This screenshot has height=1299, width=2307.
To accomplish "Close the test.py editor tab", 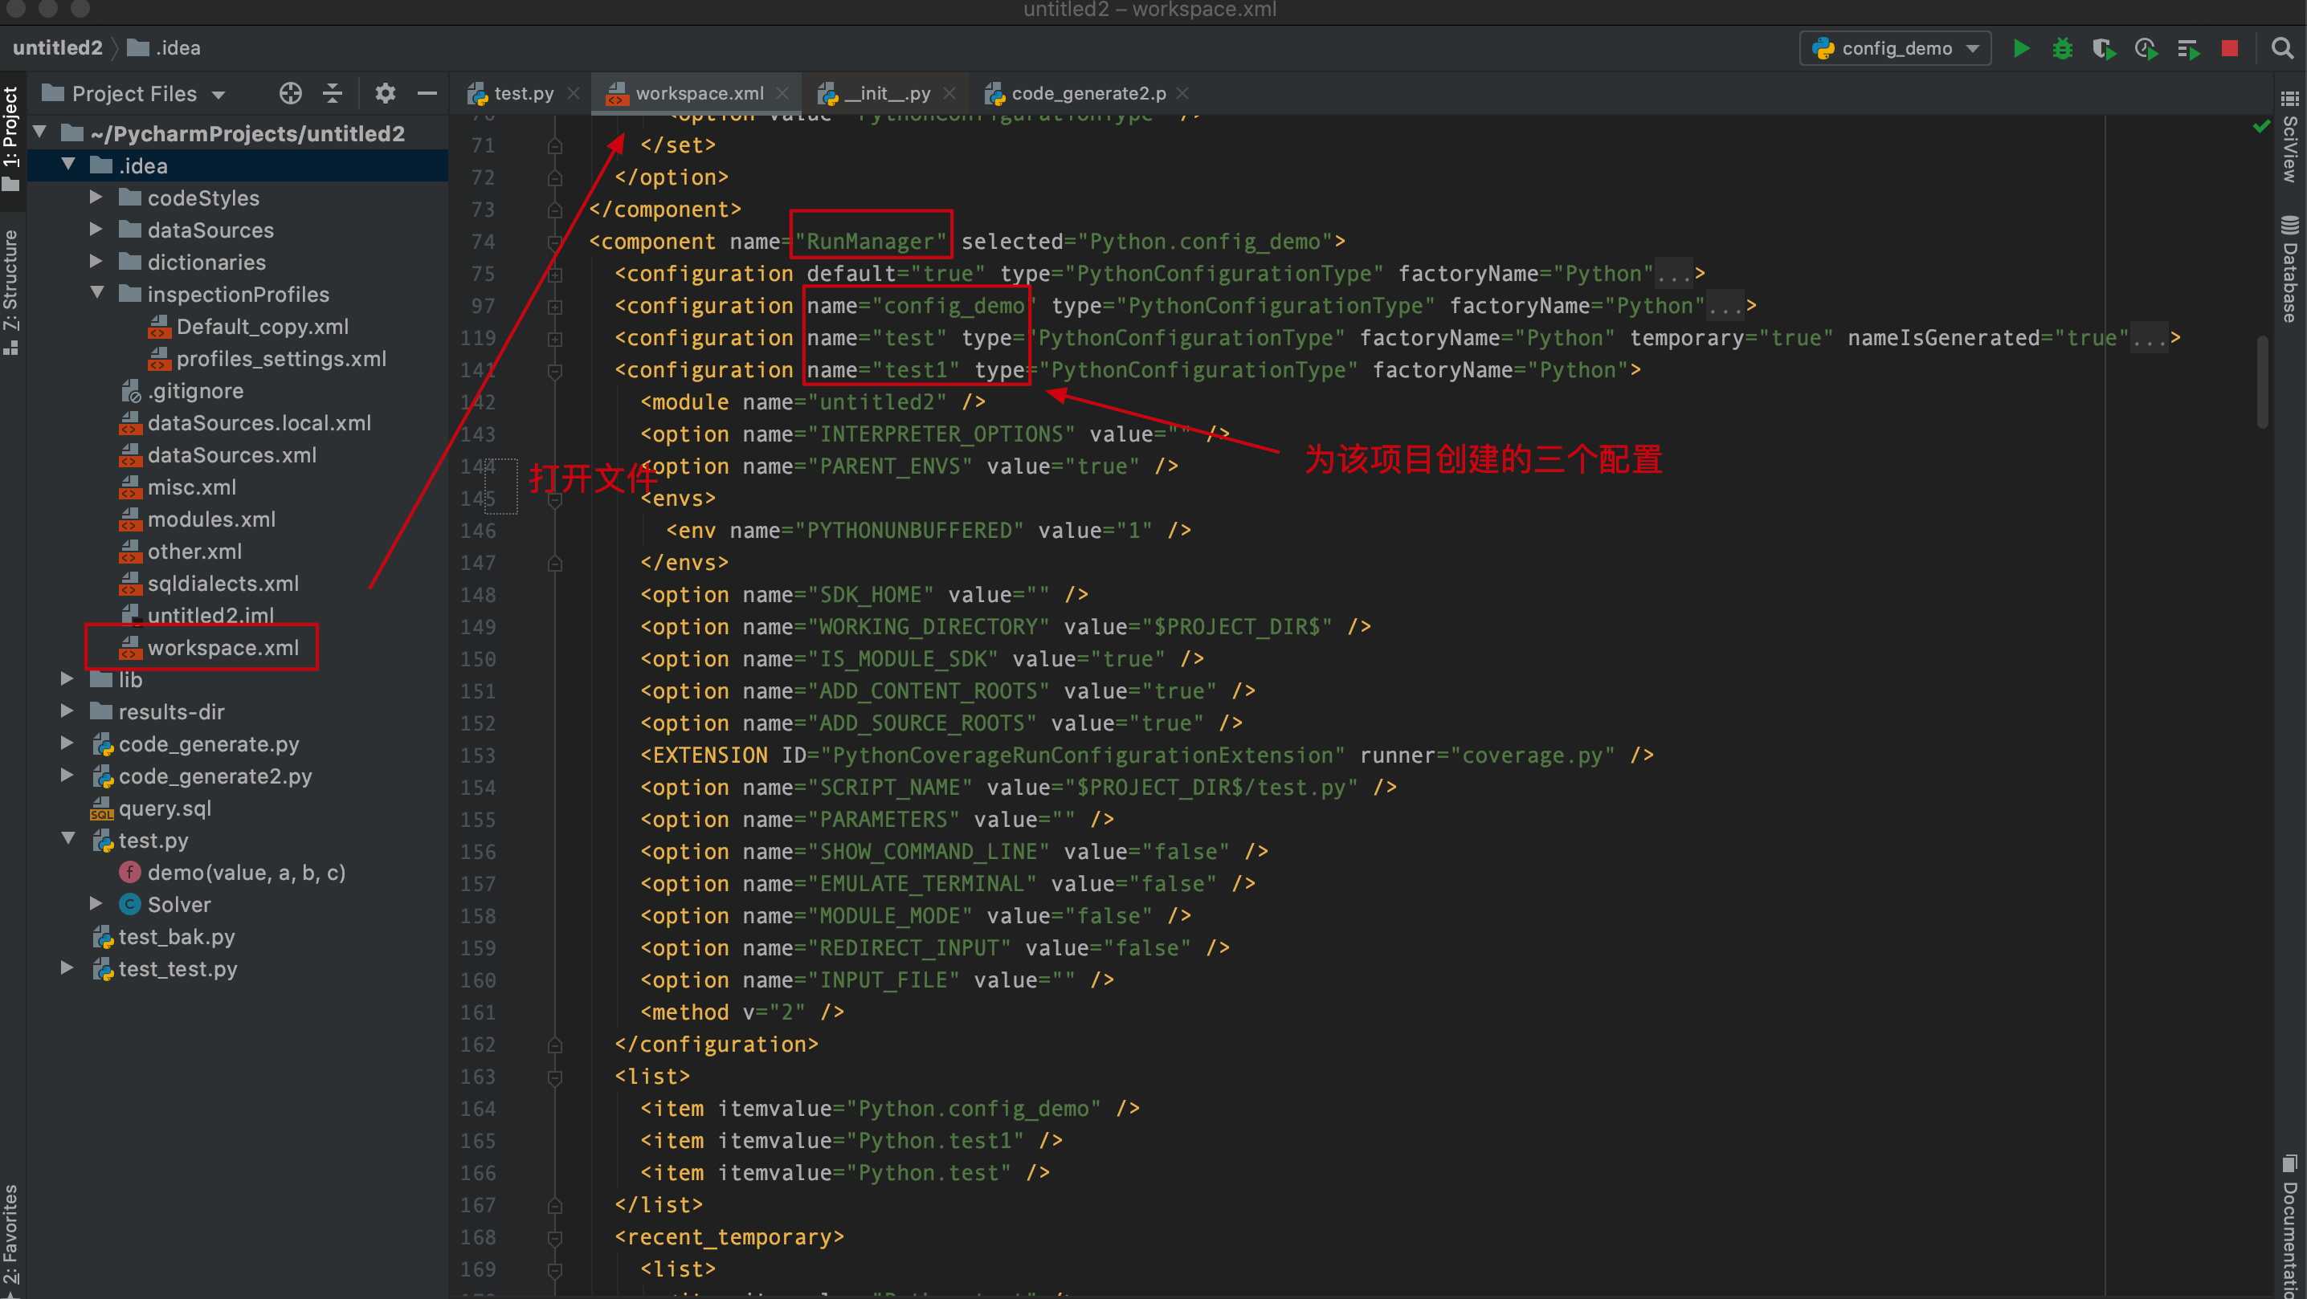I will point(574,93).
